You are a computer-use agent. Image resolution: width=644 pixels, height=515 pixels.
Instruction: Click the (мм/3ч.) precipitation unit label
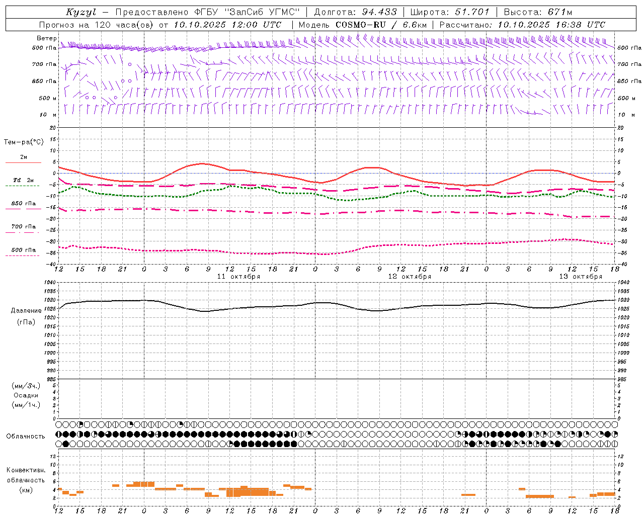(x=26, y=386)
